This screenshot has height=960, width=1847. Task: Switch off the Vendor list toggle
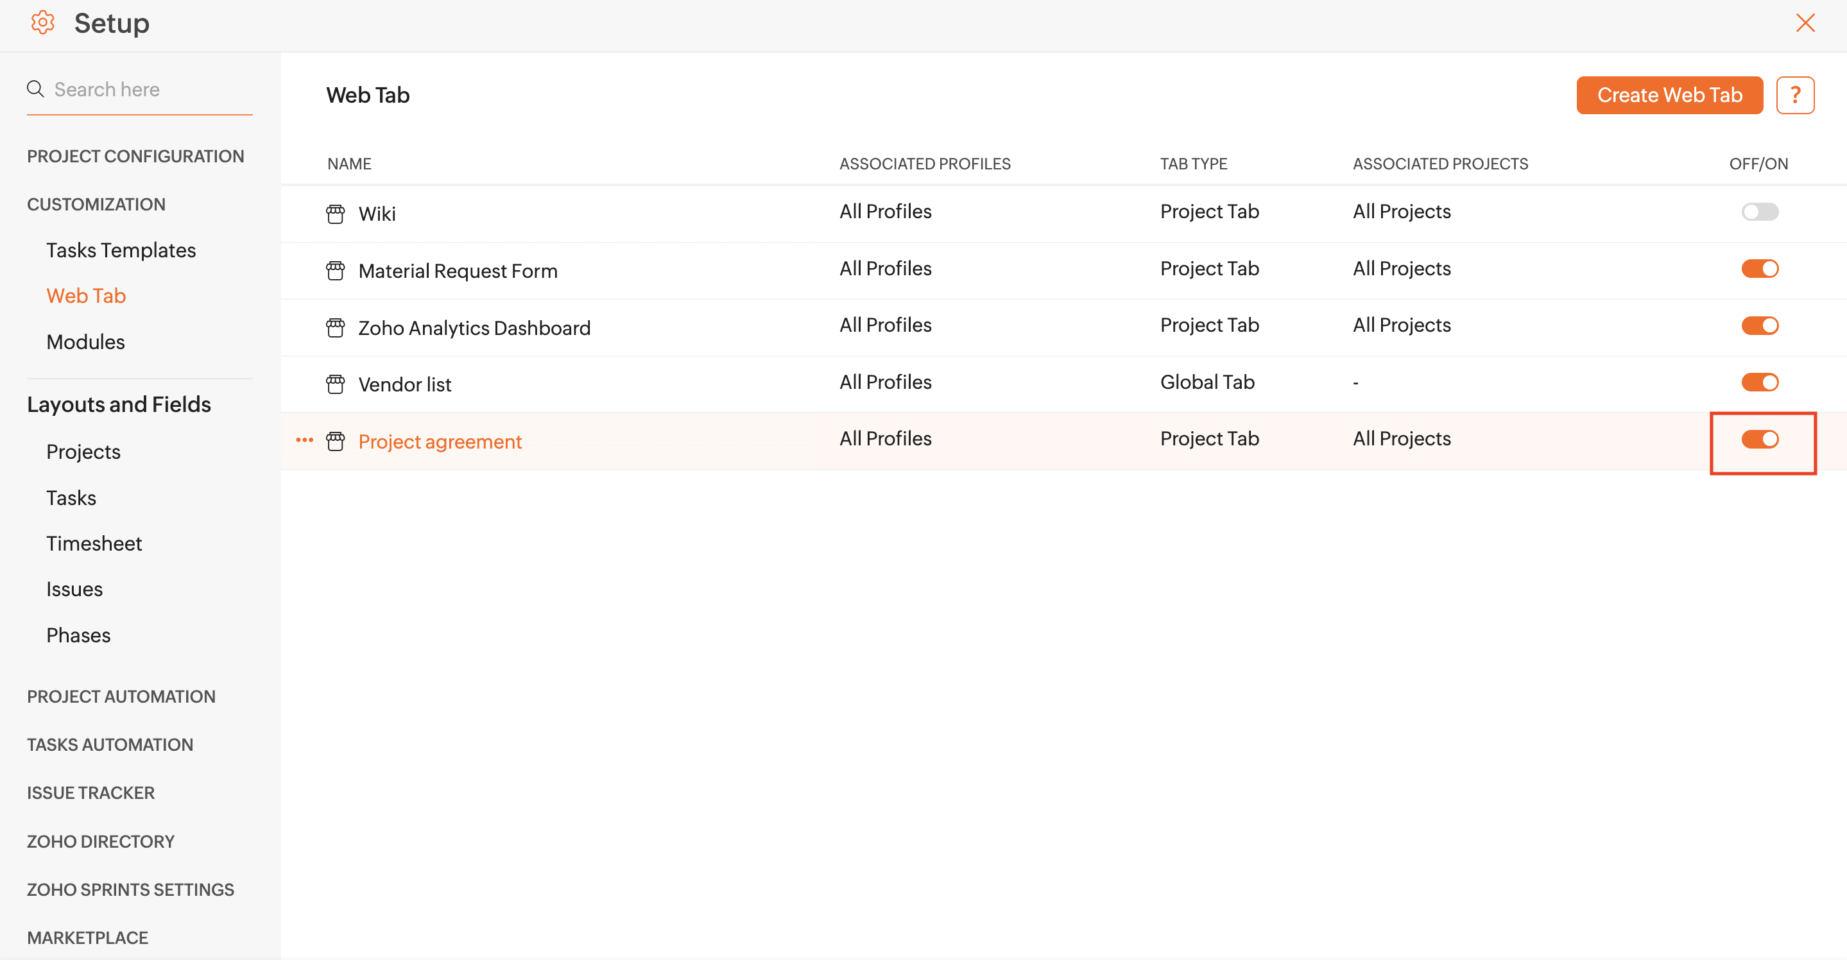(1760, 382)
